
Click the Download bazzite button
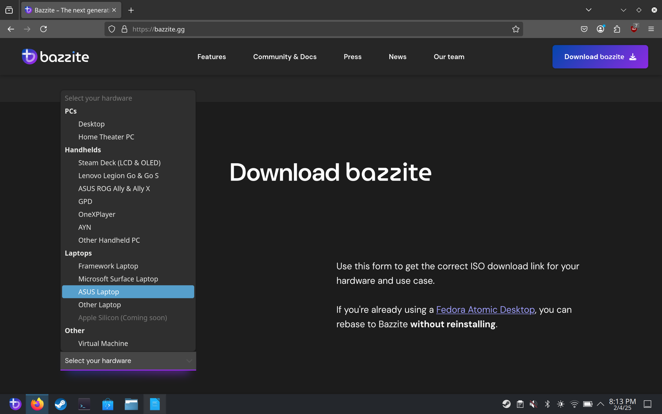click(x=600, y=57)
